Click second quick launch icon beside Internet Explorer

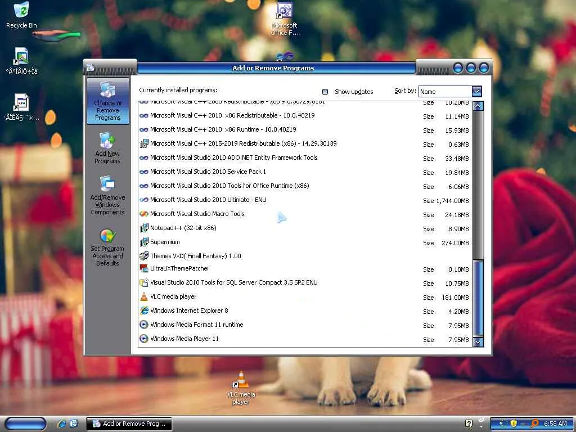74,424
